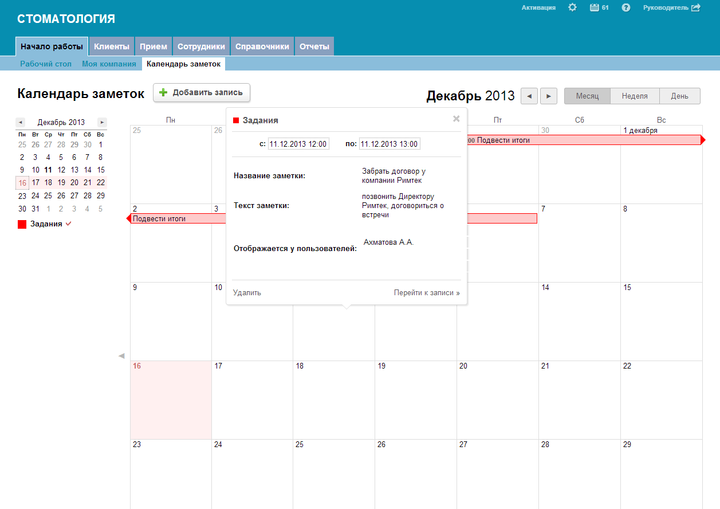Switch calendar to Неделя view
Viewport: 720px width, 509px height.
pyautogui.click(x=635, y=96)
